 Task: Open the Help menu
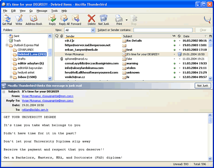64,11
